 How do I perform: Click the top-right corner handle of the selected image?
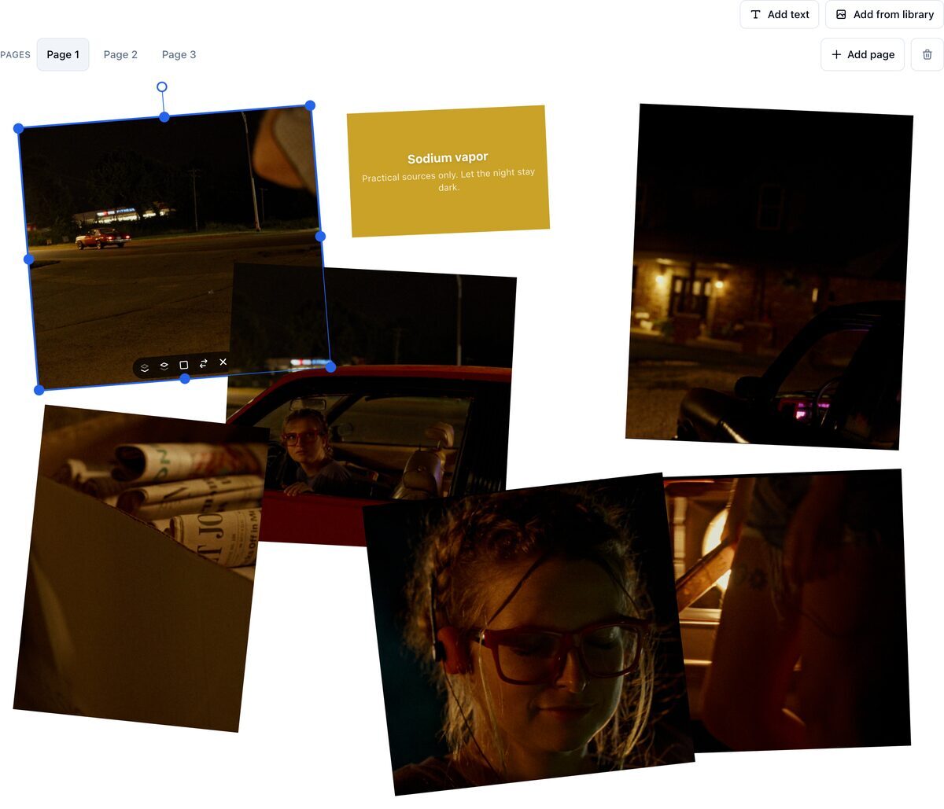tap(310, 105)
